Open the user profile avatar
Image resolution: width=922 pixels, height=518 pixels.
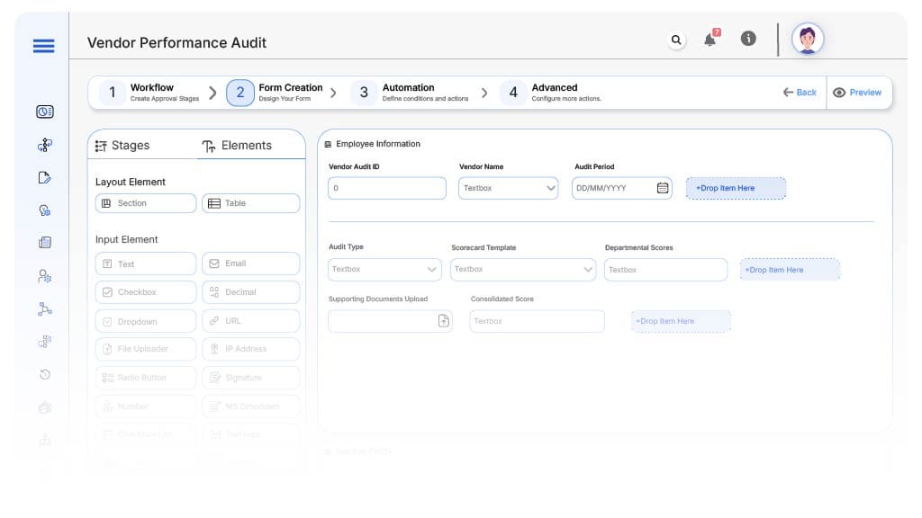[808, 39]
